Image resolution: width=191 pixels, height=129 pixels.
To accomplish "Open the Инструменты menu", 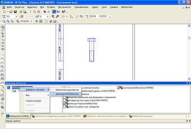I will click(x=65, y=7).
